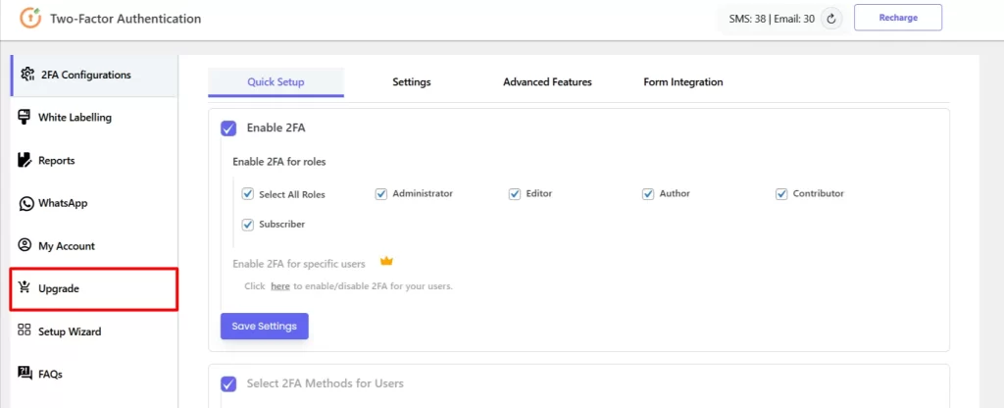Viewport: 1004px width, 408px height.
Task: Follow the 'here' link for users
Action: (x=280, y=286)
